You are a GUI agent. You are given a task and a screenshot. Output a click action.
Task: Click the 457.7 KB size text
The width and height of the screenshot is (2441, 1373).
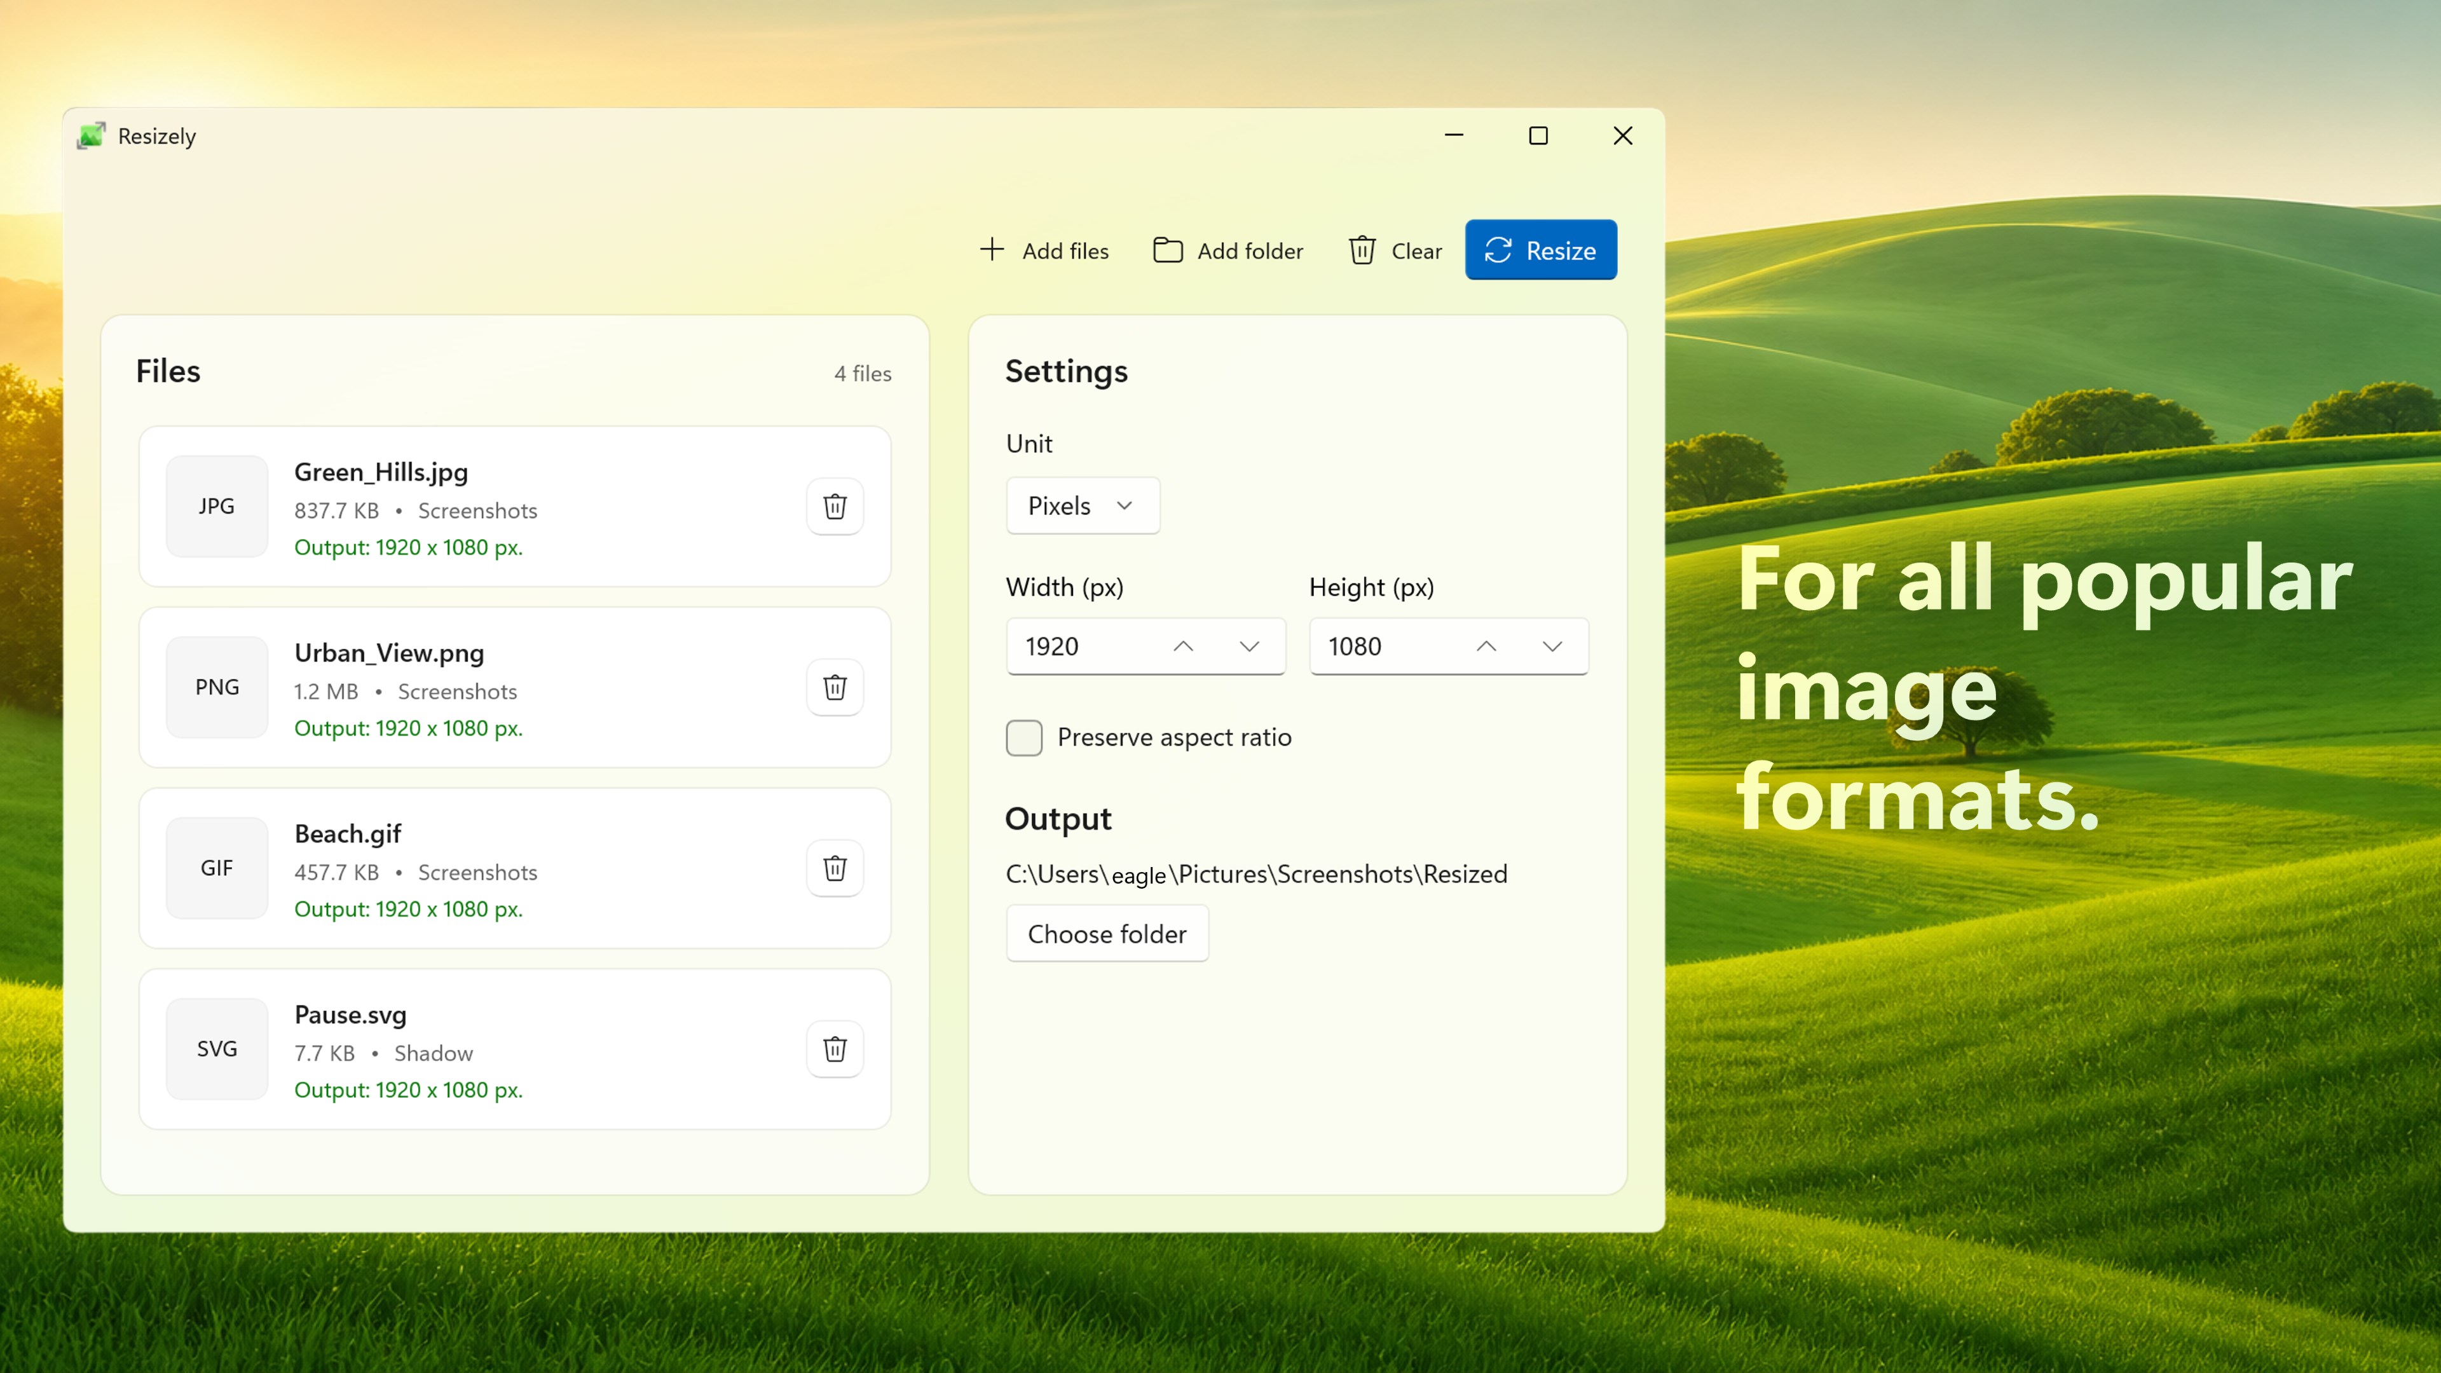coord(336,873)
